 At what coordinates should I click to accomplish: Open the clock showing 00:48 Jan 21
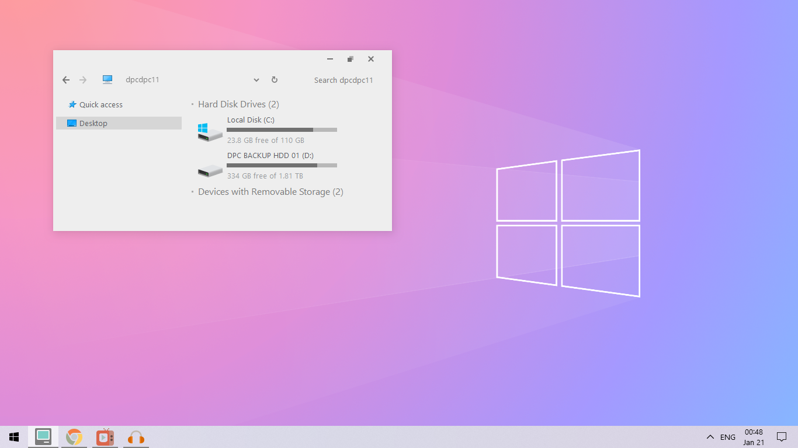tap(754, 437)
